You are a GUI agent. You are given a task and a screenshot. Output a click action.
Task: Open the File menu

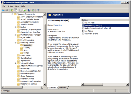[x=4, y=6]
